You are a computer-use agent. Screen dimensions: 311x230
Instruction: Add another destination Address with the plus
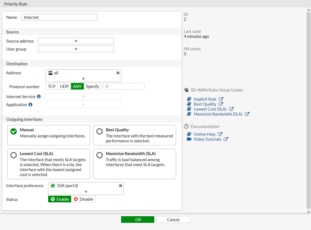pos(83,79)
